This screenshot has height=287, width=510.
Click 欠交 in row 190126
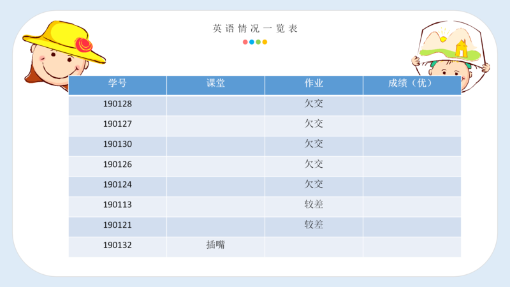pyautogui.click(x=314, y=164)
